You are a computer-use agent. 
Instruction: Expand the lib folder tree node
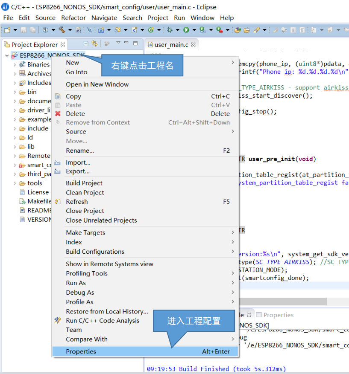(15, 147)
